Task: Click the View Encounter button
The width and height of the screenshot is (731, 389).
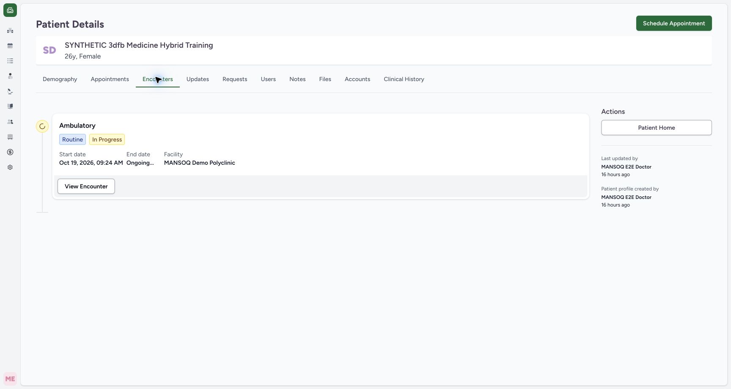Action: point(86,186)
